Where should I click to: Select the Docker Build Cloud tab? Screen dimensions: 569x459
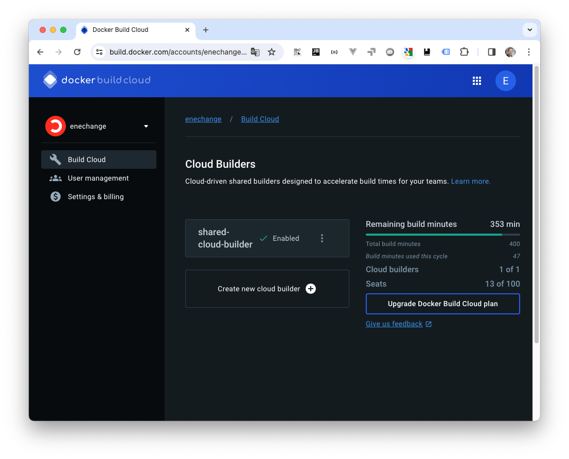(x=136, y=30)
